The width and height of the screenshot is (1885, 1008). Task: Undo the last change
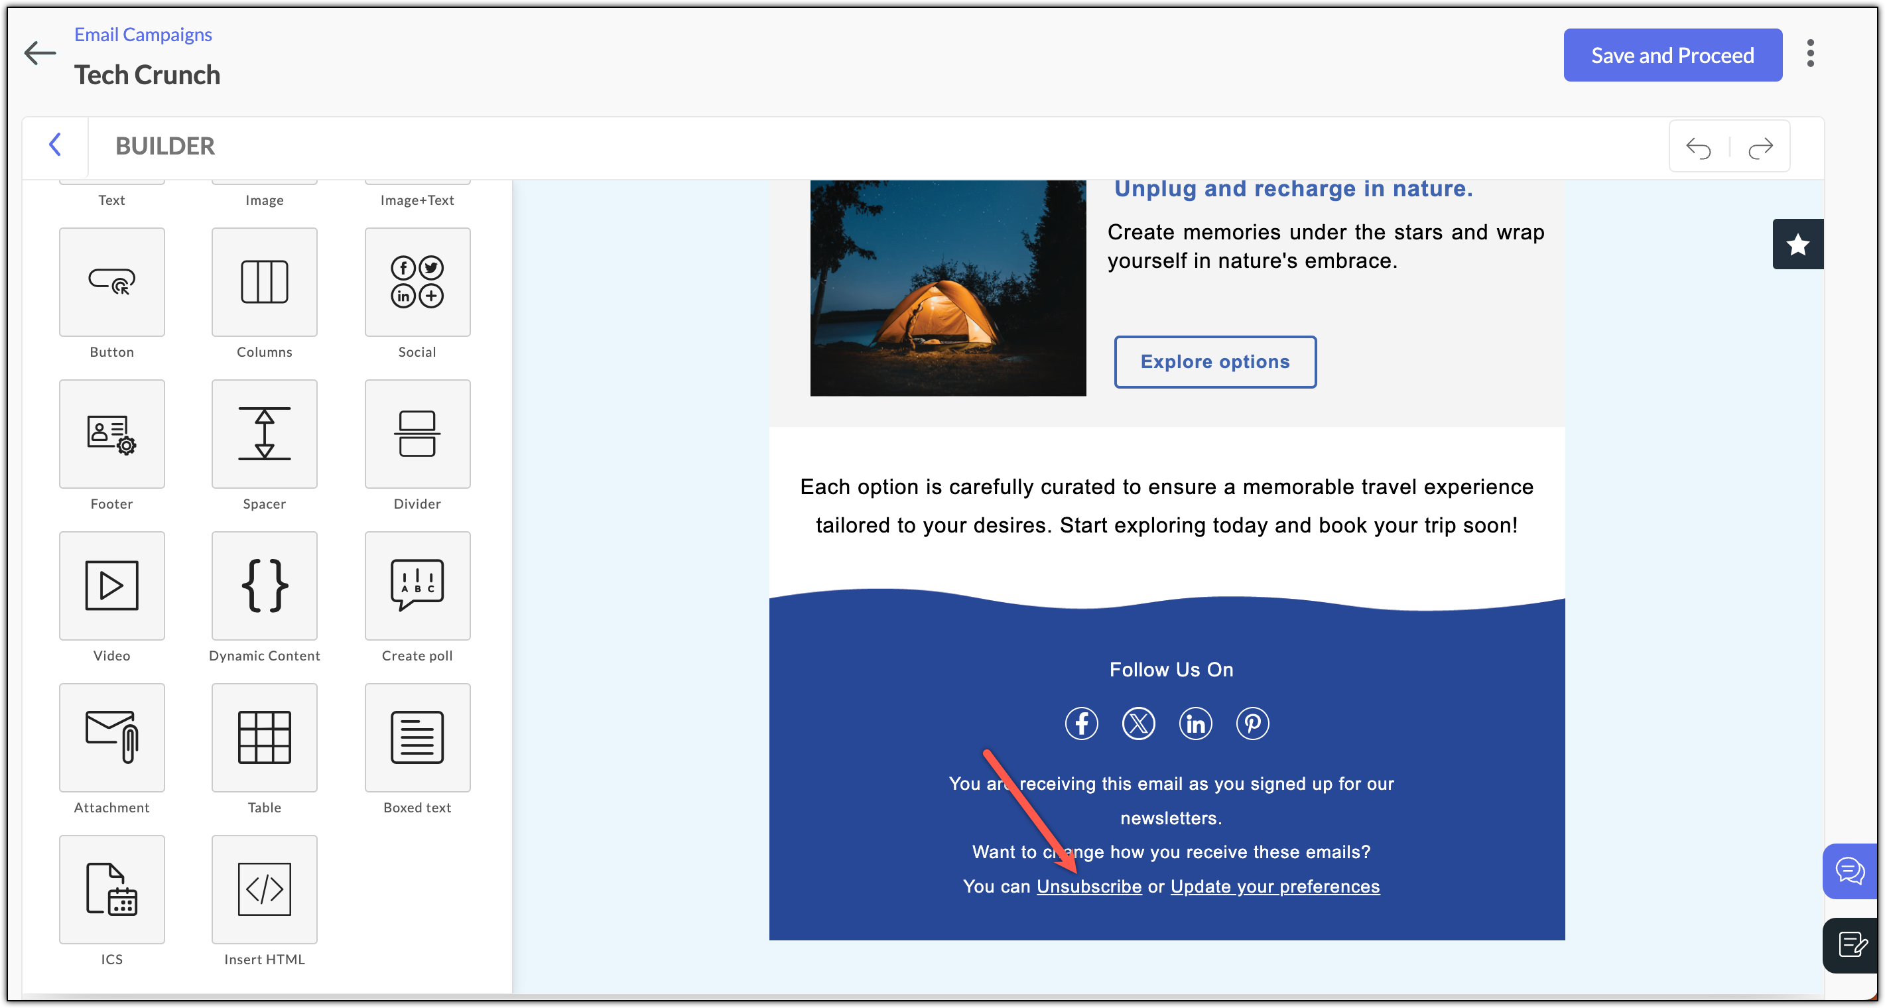tap(1698, 148)
